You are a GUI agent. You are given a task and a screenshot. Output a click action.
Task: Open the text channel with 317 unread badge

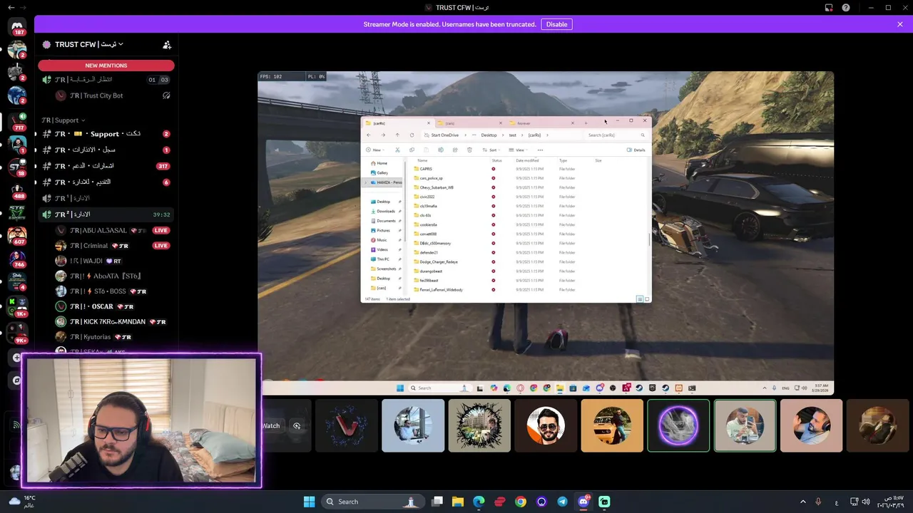coord(107,166)
